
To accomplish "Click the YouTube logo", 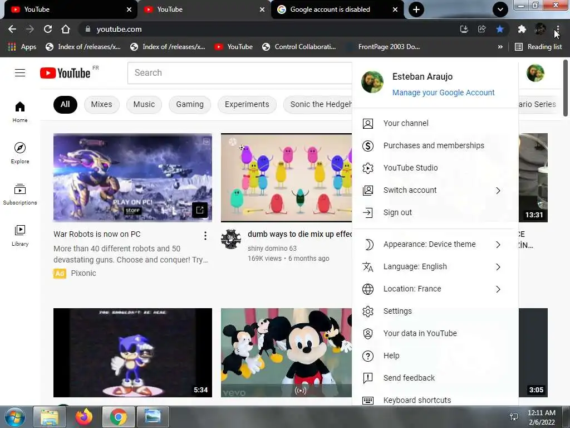I will [65, 73].
